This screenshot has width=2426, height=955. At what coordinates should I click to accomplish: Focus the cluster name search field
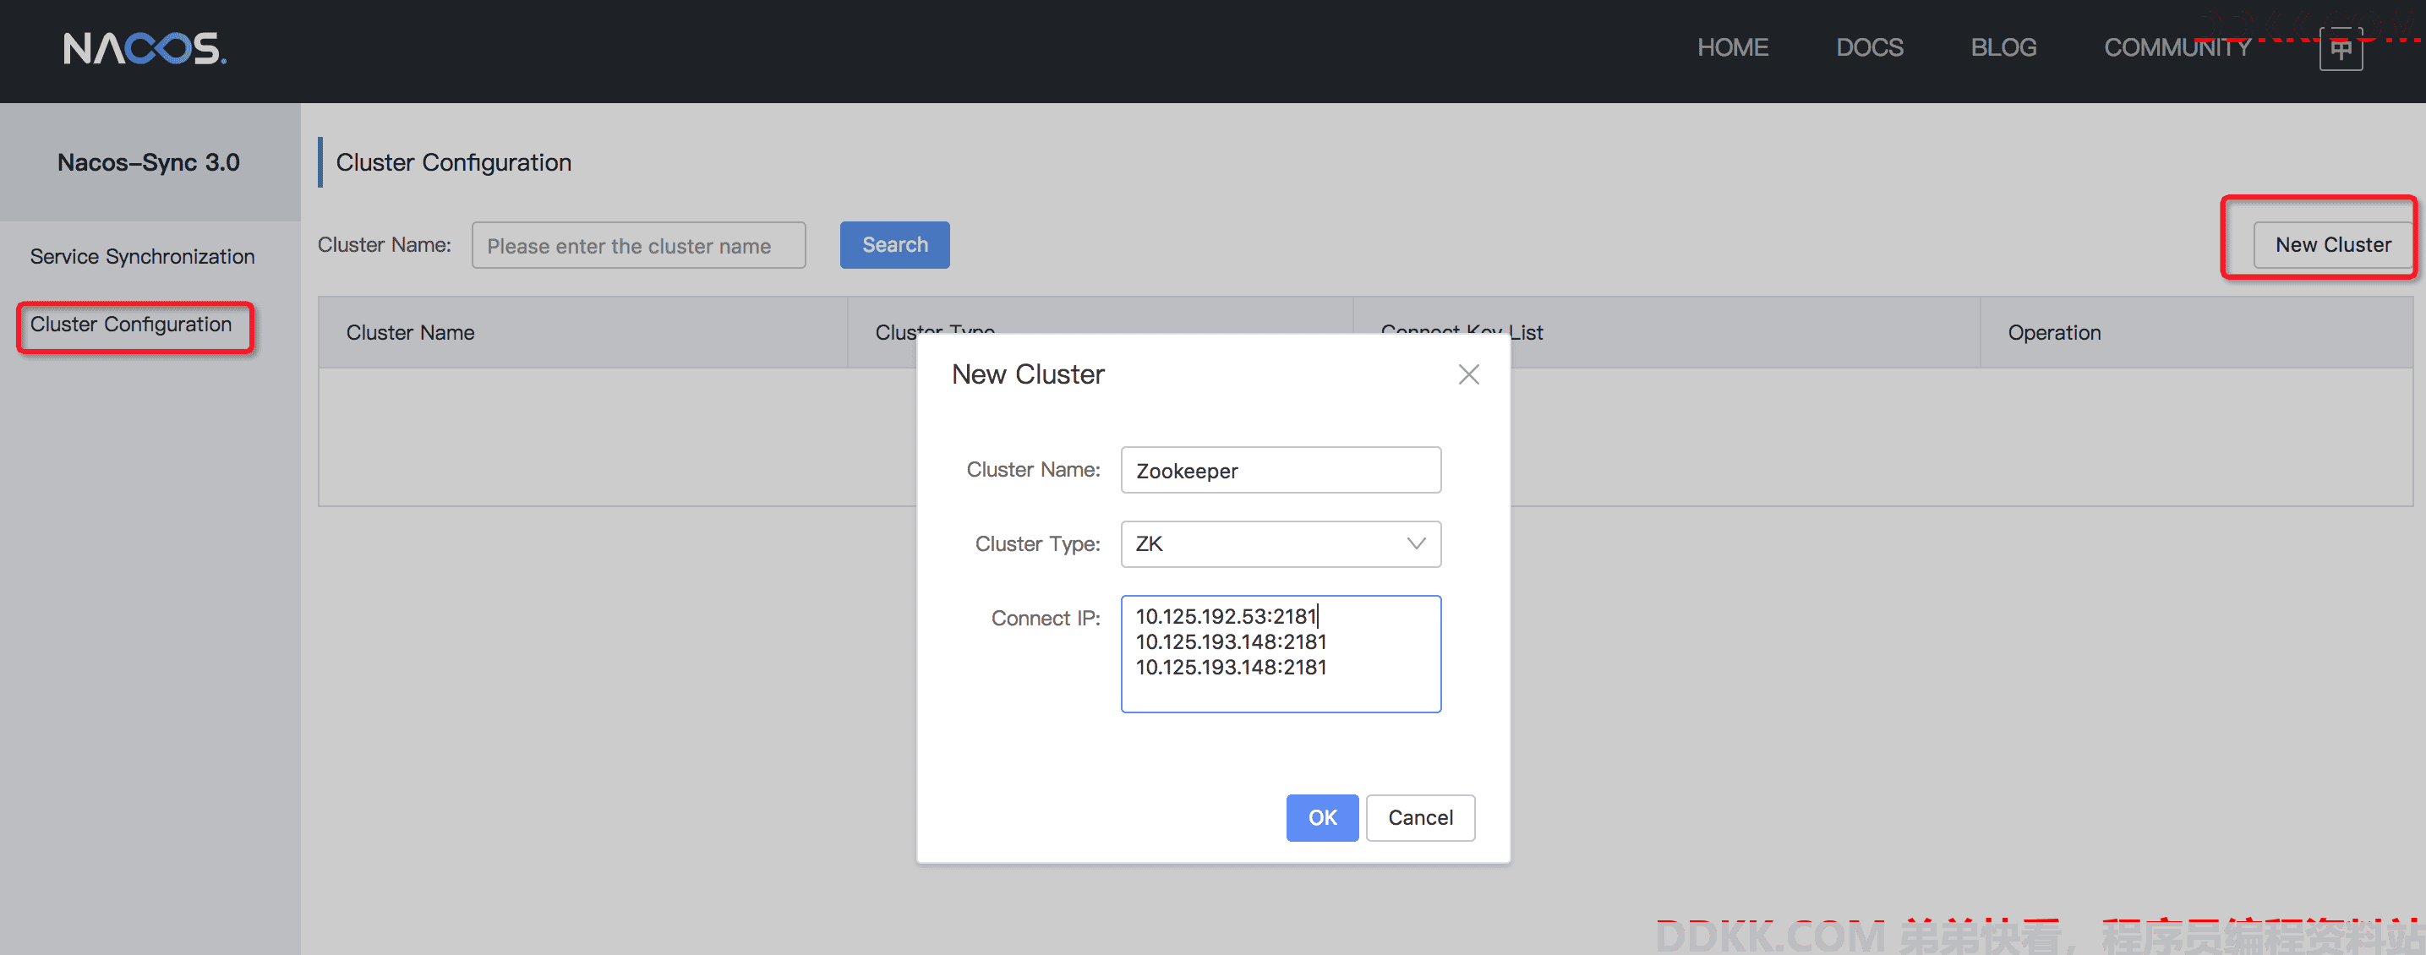[638, 245]
